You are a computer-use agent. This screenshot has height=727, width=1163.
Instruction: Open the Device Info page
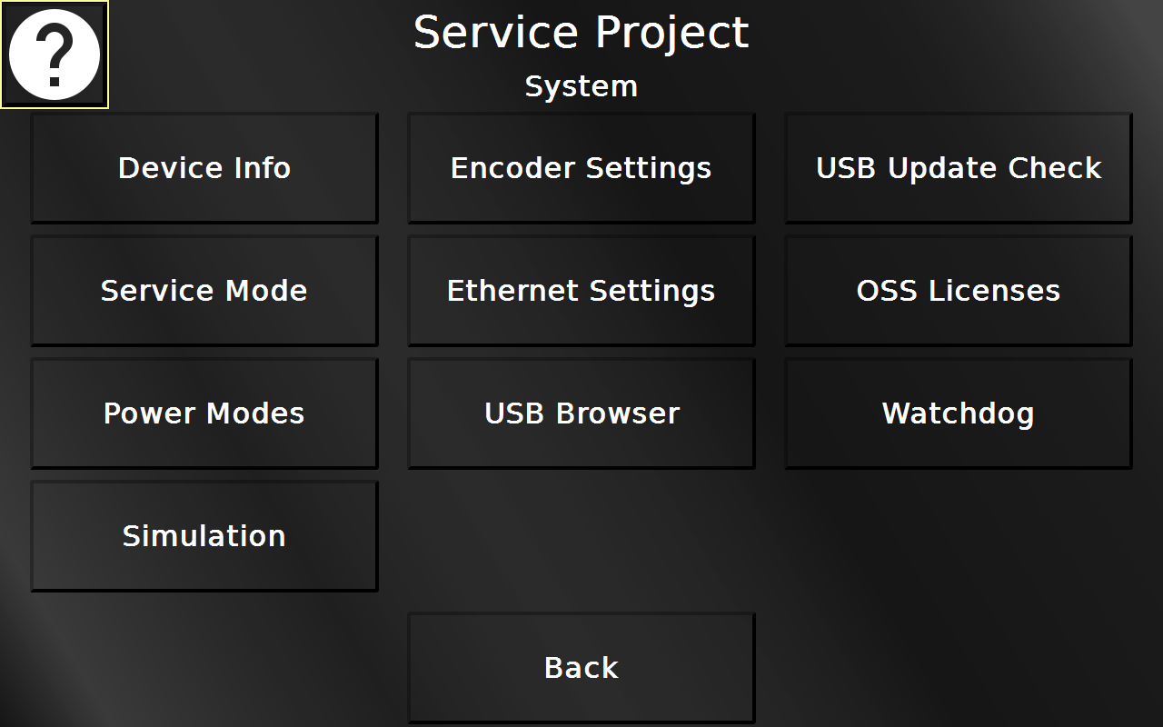[204, 168]
